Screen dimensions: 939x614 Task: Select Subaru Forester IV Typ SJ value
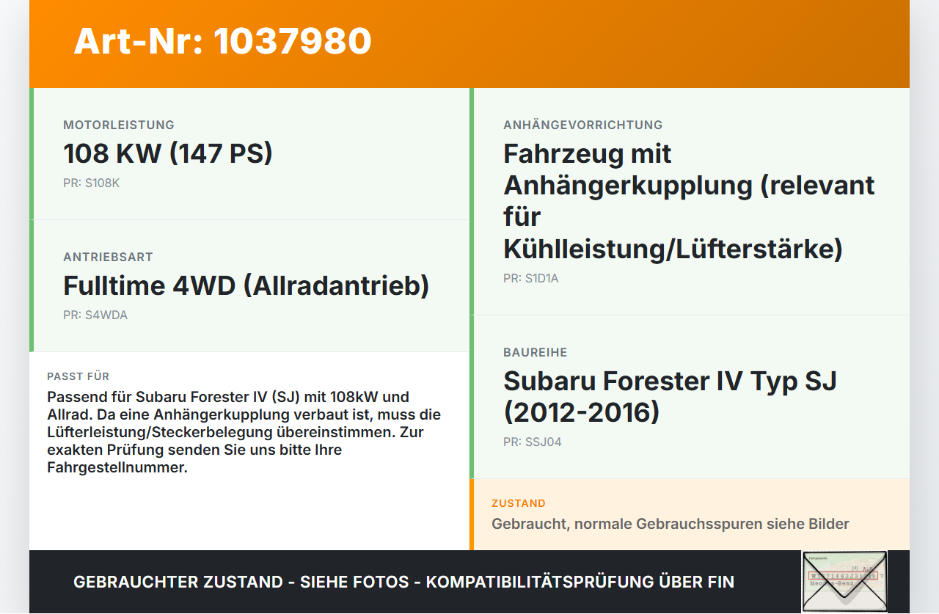pos(670,396)
